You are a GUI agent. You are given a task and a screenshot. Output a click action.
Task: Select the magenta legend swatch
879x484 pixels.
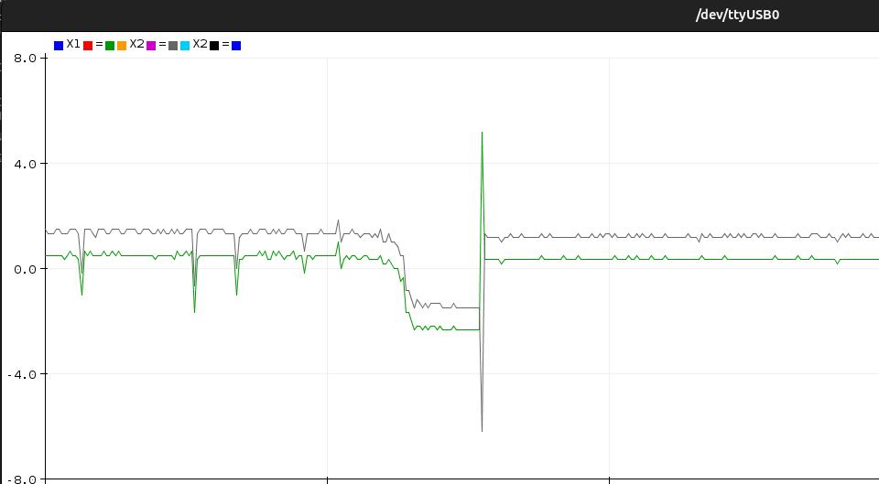[x=151, y=46]
